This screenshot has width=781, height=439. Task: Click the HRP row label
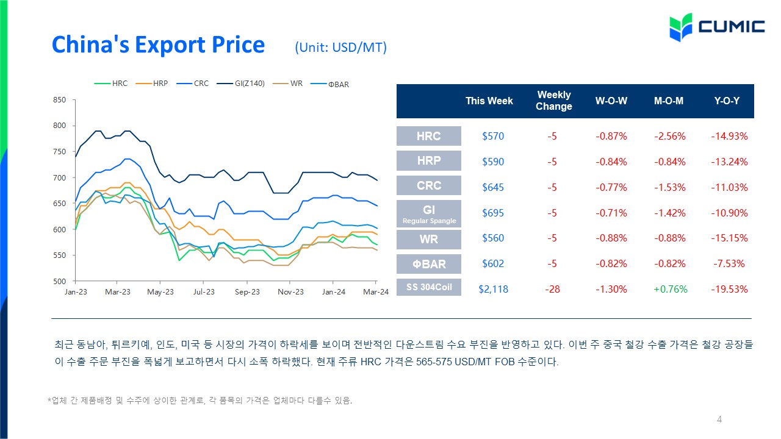tap(428, 161)
